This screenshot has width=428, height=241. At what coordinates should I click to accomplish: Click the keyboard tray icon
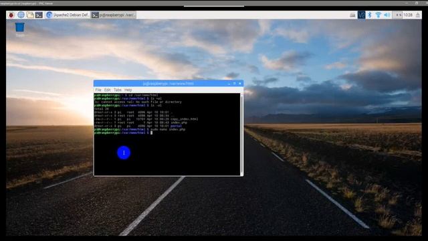(x=352, y=15)
